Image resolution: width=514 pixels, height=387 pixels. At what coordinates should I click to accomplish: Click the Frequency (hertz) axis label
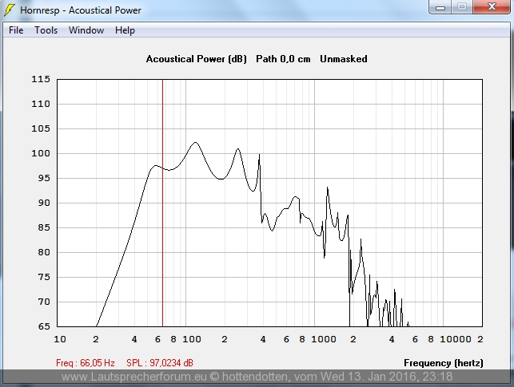[x=443, y=363]
